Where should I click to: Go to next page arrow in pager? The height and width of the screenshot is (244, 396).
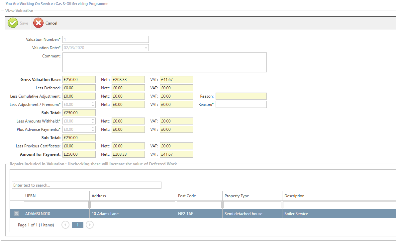[89, 225]
